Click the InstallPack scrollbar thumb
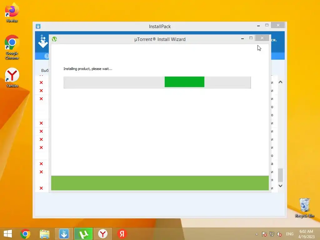Viewport: 320px width, 240px height. pyautogui.click(x=280, y=175)
